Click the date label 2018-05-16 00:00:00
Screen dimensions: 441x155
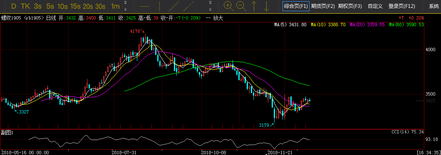[25, 153]
